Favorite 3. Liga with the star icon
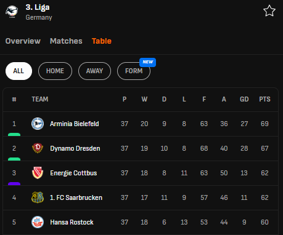This screenshot has width=283, height=235. pyautogui.click(x=269, y=11)
